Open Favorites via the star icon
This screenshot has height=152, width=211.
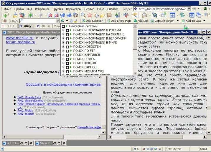tap(90, 15)
